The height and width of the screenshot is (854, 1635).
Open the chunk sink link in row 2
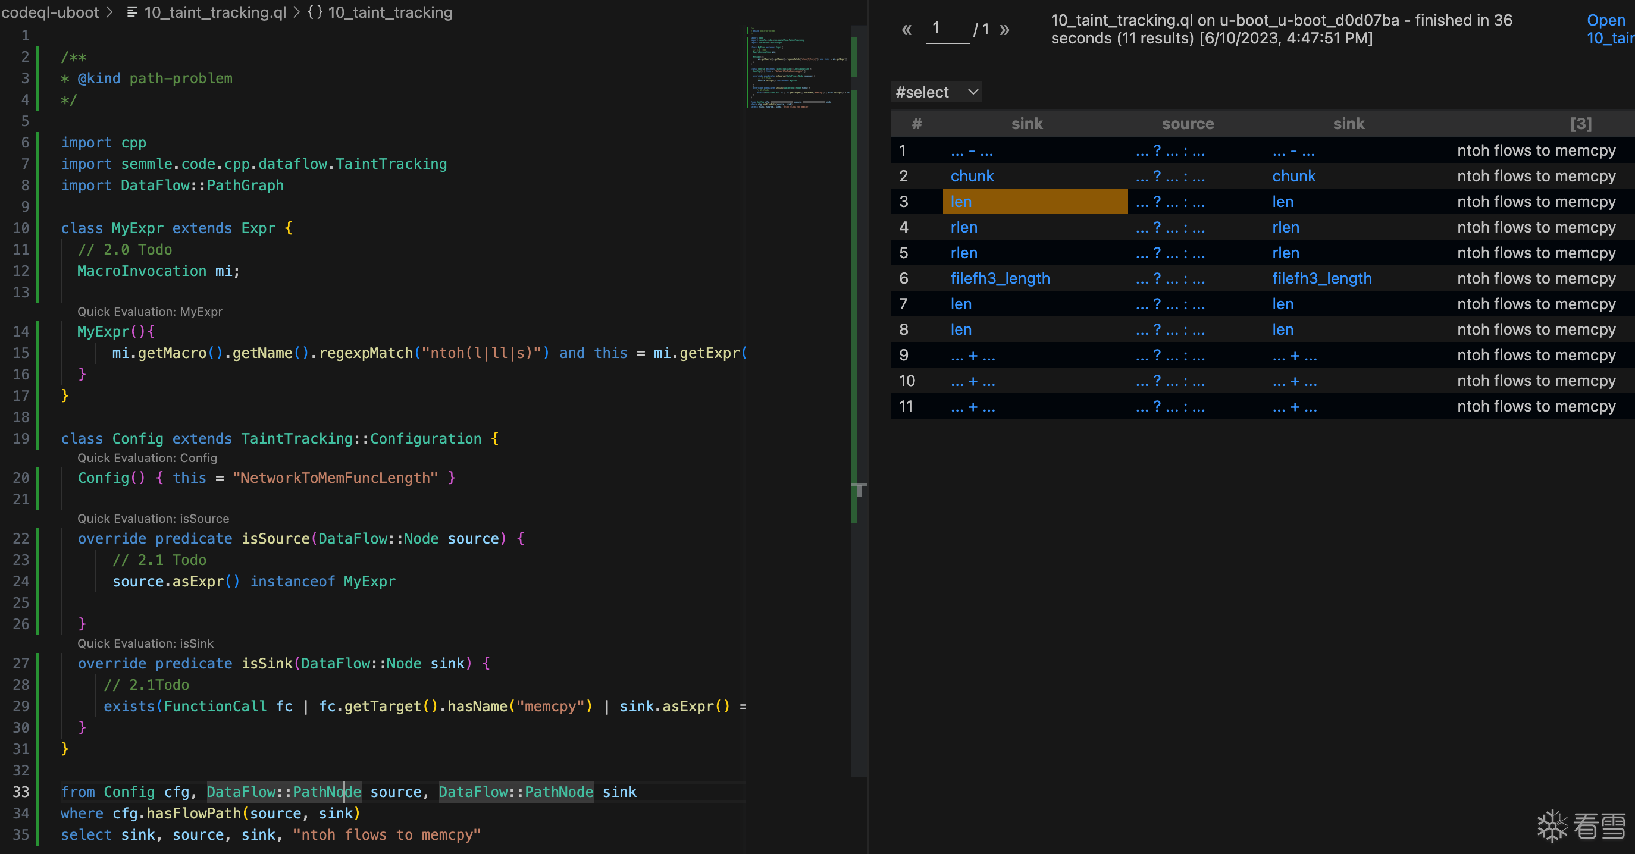[x=972, y=177]
